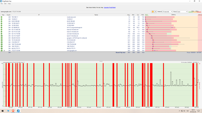202x113 pixels.
Task: Open the Focus dropdown set to Auto
Action: (182, 12)
